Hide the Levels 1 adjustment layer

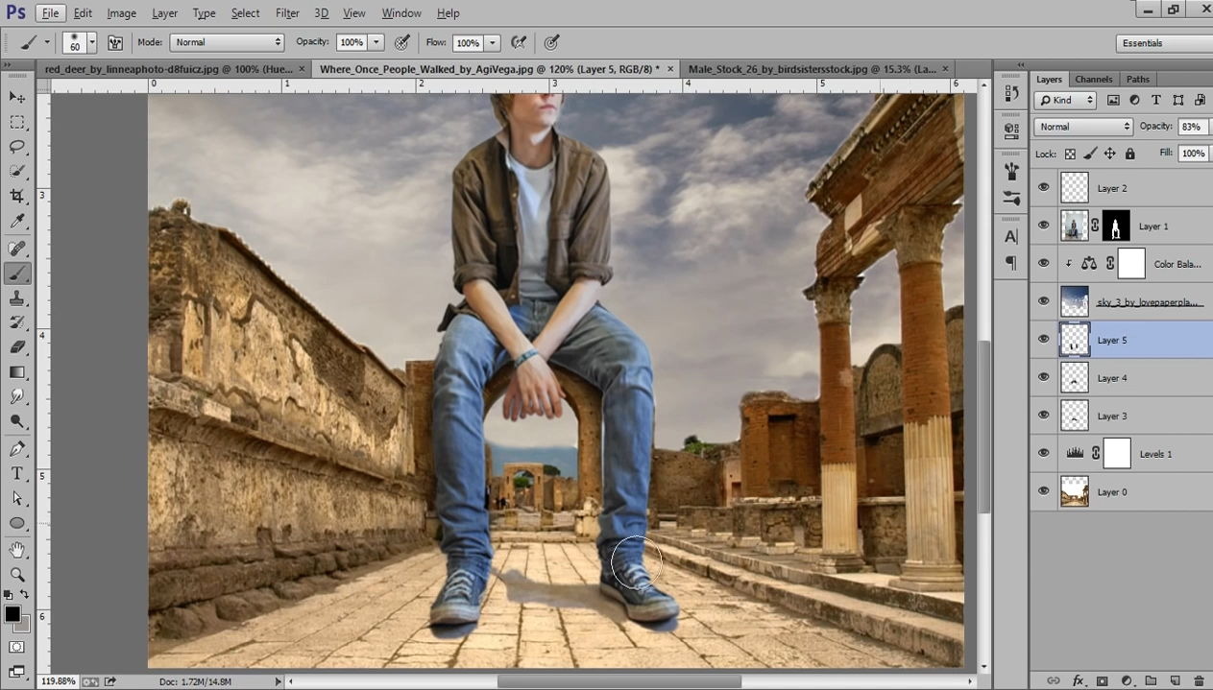(x=1044, y=453)
